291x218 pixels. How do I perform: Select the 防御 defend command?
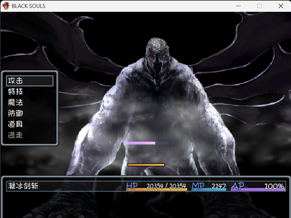(x=15, y=113)
